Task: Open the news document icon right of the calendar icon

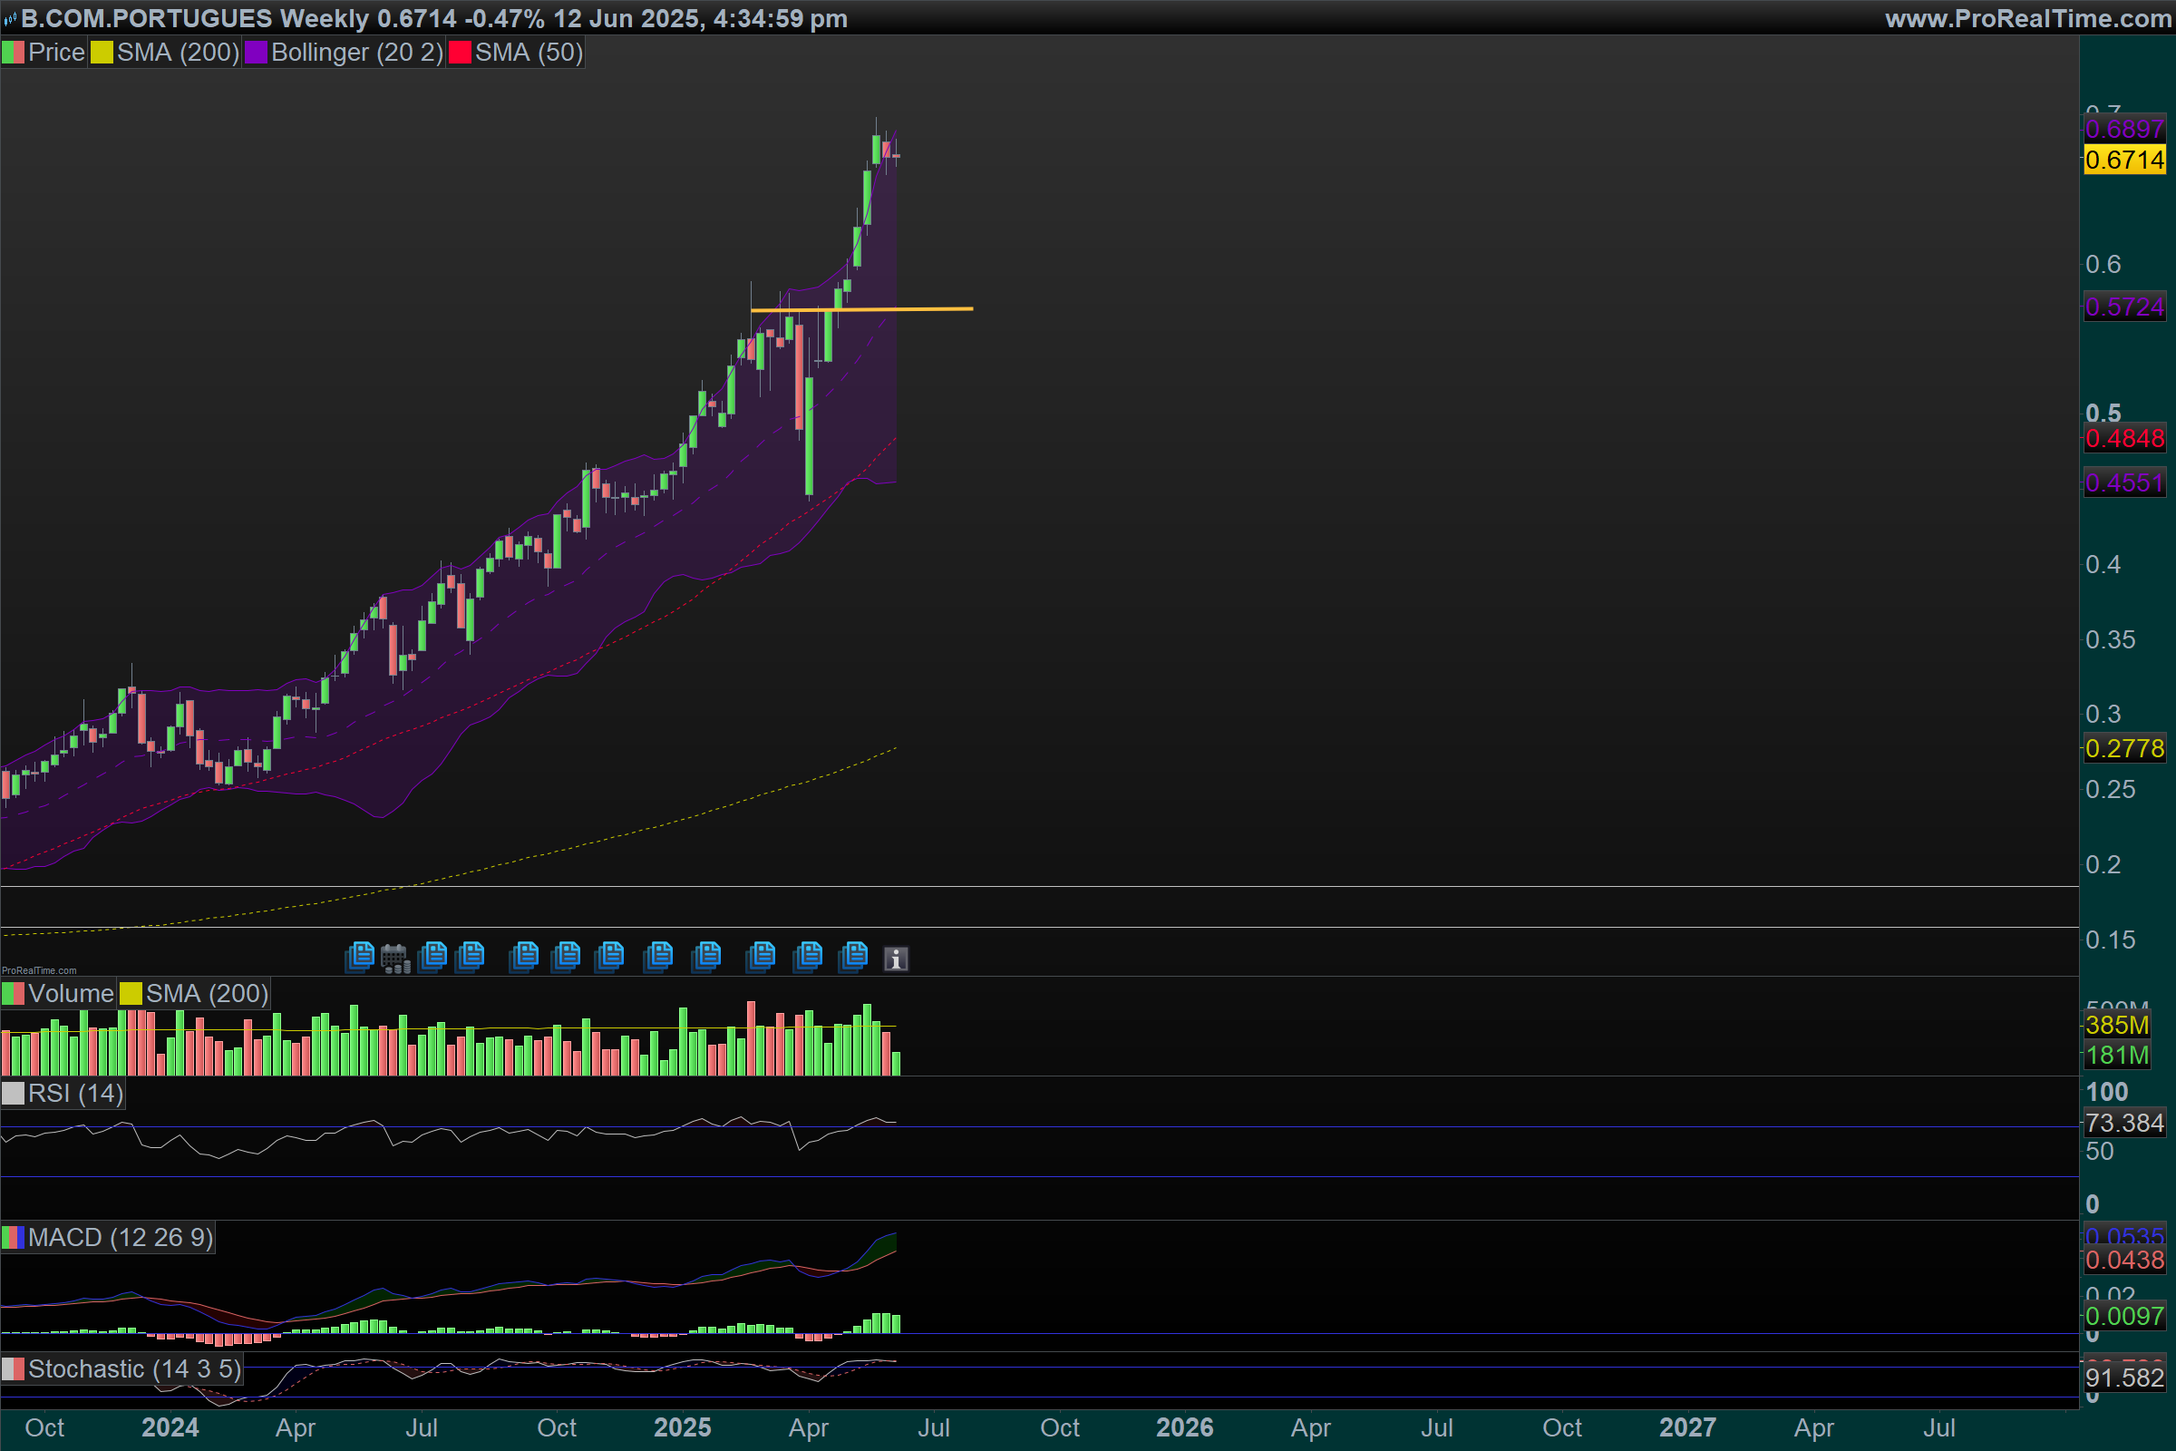Action: pos(432,956)
